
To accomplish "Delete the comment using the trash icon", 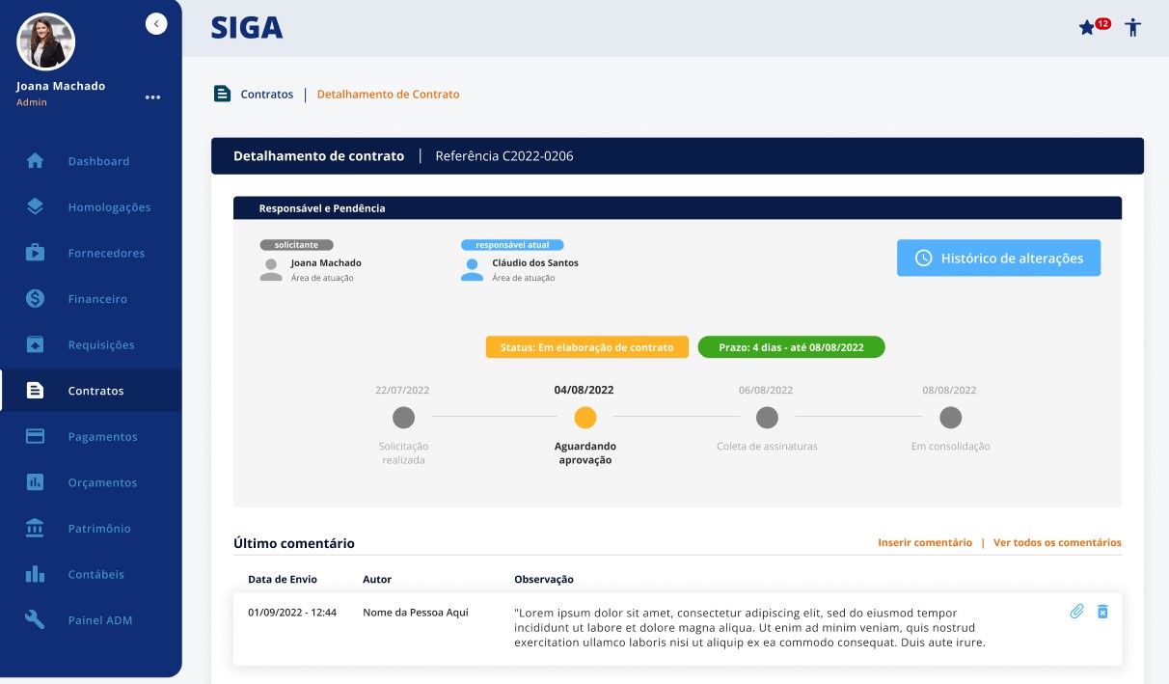I will pos(1102,611).
